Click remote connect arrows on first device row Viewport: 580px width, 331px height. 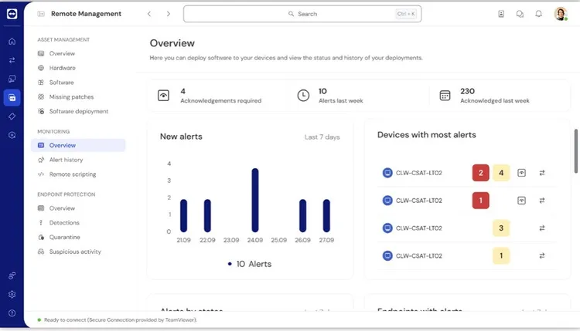point(542,173)
